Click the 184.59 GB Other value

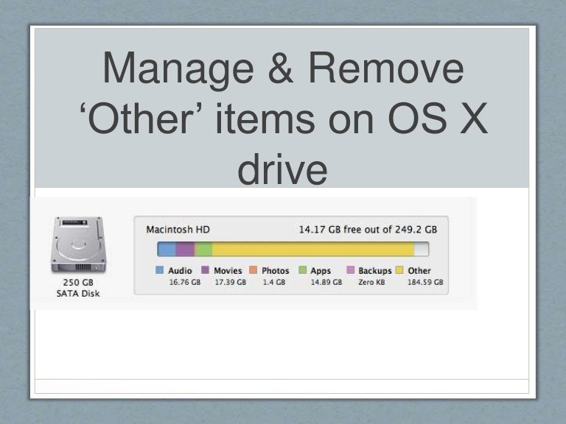tap(425, 283)
